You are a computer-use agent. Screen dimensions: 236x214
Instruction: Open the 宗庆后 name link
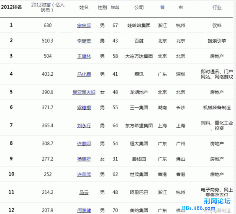click(84, 26)
